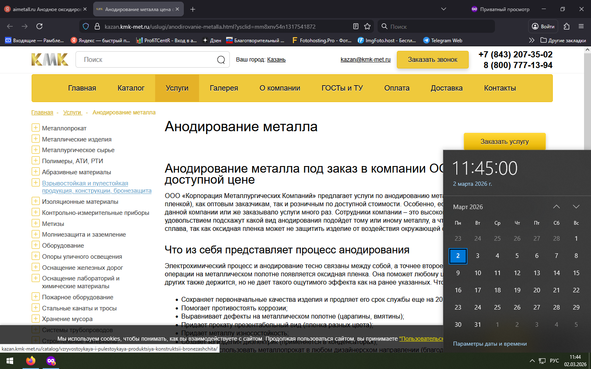591x369 pixels.
Task: Show more bookmarks via double chevron
Action: (531, 40)
